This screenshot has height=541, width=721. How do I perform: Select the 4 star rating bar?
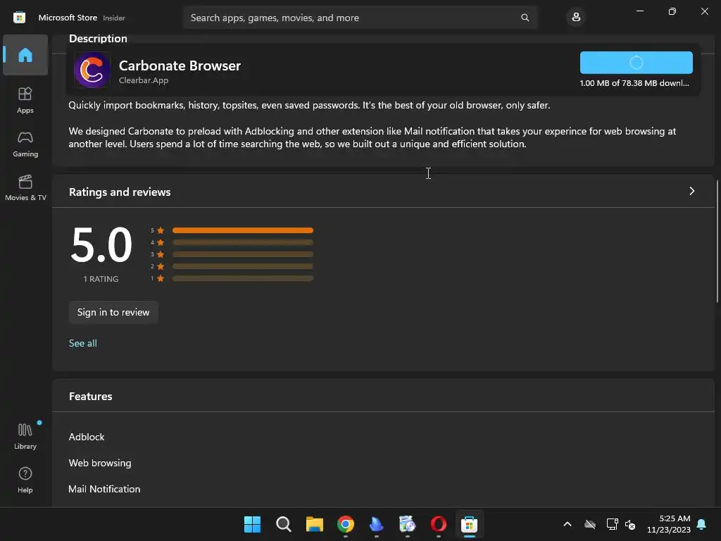click(243, 242)
